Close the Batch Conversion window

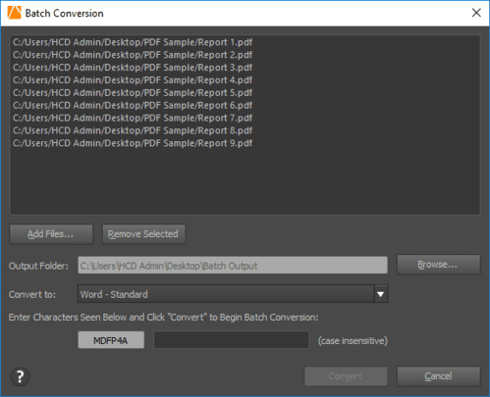(x=476, y=13)
